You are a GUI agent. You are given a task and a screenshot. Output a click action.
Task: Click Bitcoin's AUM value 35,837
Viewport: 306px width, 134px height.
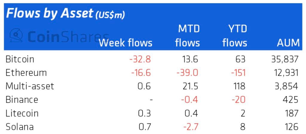pyautogui.click(x=283, y=59)
